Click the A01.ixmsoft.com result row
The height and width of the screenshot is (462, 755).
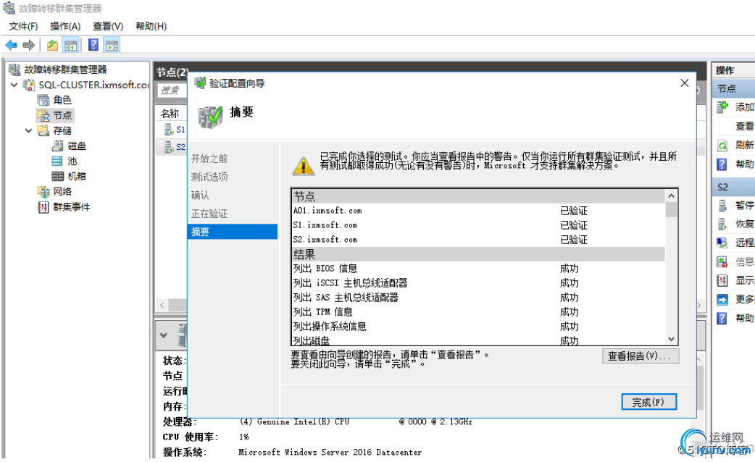[x=478, y=210]
